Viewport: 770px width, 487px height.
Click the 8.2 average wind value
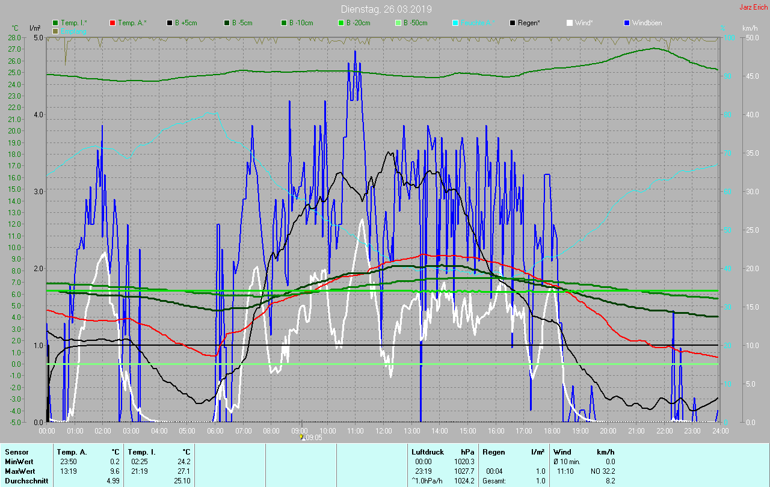(x=611, y=481)
